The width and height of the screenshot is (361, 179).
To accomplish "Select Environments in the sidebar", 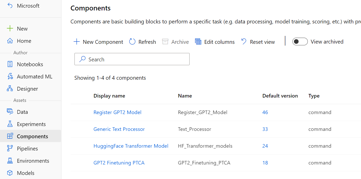I will pyautogui.click(x=33, y=161).
